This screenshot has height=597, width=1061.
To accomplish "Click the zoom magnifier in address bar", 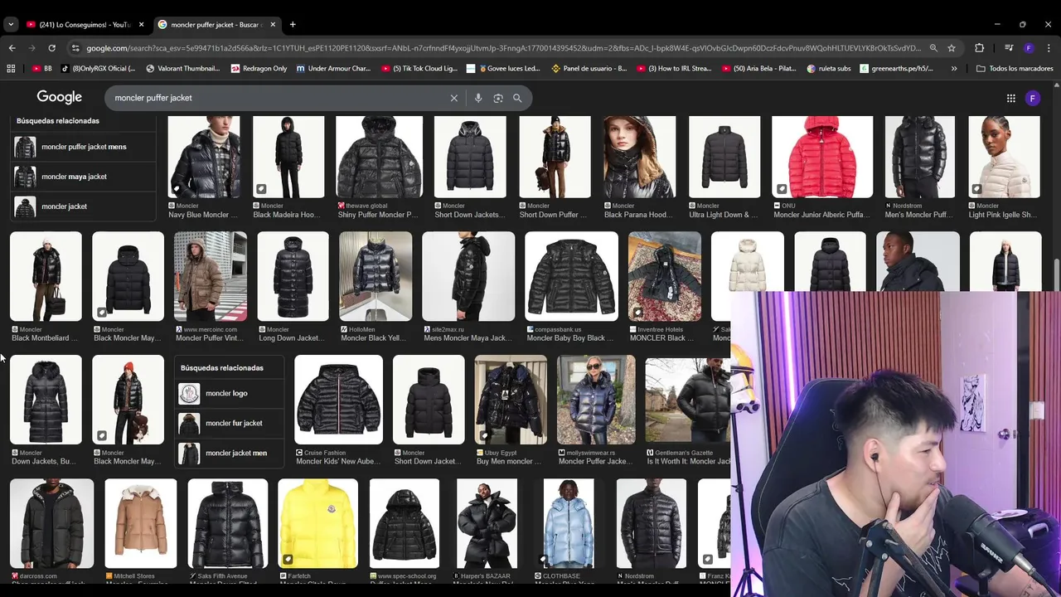I will (933, 48).
